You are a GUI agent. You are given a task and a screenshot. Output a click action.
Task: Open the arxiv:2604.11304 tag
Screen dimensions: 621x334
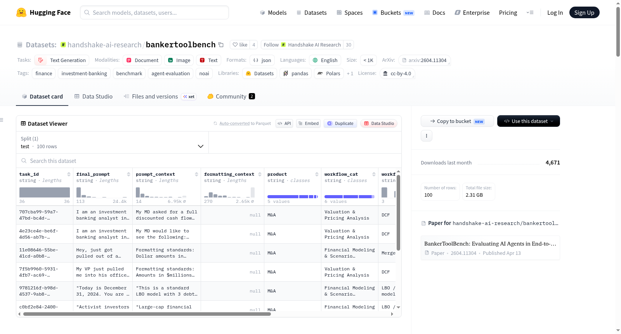(x=424, y=60)
